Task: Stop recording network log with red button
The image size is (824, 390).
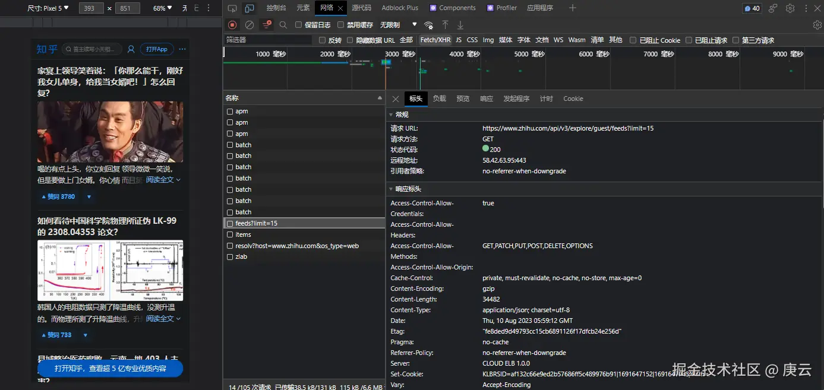Action: pyautogui.click(x=232, y=25)
